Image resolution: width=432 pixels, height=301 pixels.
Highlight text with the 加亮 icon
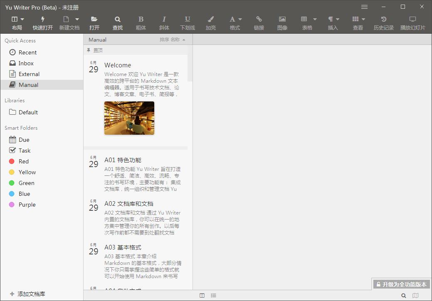tap(210, 23)
